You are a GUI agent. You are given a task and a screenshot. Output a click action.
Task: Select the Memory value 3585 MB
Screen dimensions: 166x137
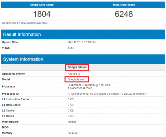73,133
